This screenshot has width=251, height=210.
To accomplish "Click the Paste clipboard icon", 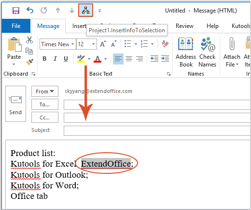I will pos(14,44).
